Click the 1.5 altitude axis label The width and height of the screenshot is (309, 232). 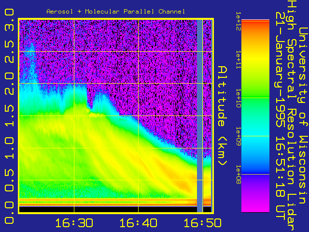(x=9, y=116)
